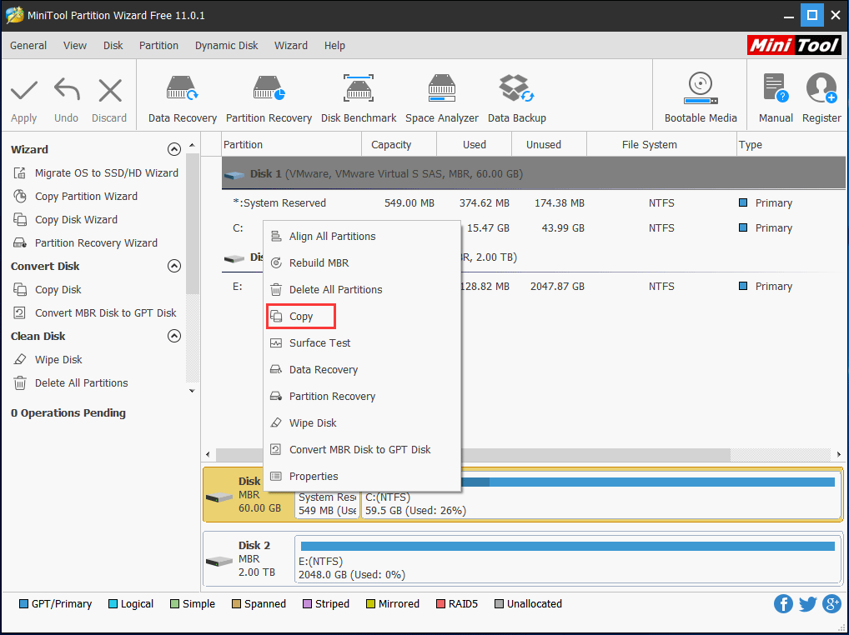
Task: Sort by the Type column header
Action: [791, 144]
